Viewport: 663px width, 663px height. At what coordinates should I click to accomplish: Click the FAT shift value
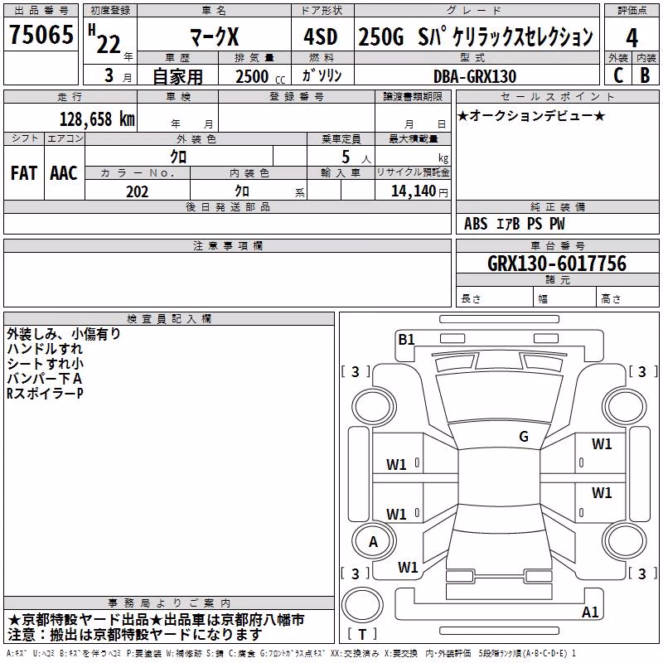click(24, 173)
